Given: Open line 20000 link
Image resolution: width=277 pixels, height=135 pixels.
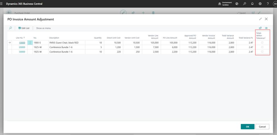Looking at the screenshot, I should (22, 47).
